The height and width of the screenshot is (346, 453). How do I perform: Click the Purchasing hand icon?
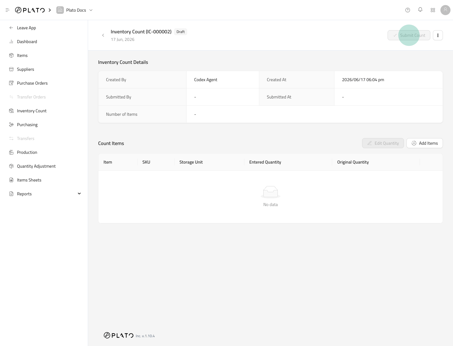(x=11, y=125)
